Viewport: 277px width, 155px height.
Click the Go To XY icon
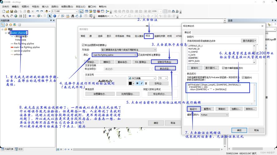(x=81, y=16)
